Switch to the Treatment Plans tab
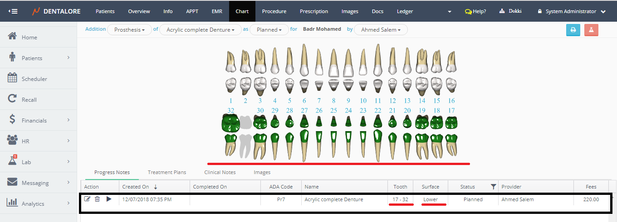Screen dimensions: 617x222 [x=166, y=172]
